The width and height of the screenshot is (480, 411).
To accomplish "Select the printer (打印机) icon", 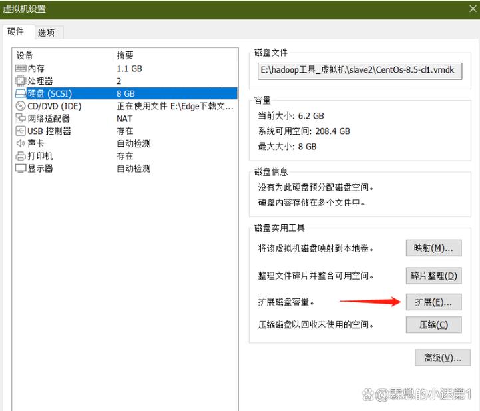I will pos(21,156).
